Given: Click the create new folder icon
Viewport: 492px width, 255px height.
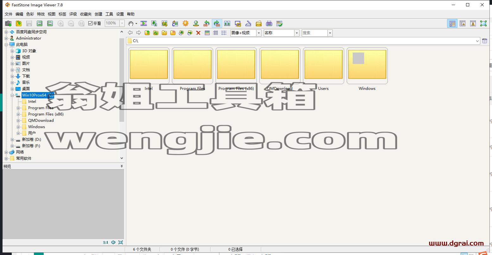Looking at the screenshot, I should coord(173,33).
